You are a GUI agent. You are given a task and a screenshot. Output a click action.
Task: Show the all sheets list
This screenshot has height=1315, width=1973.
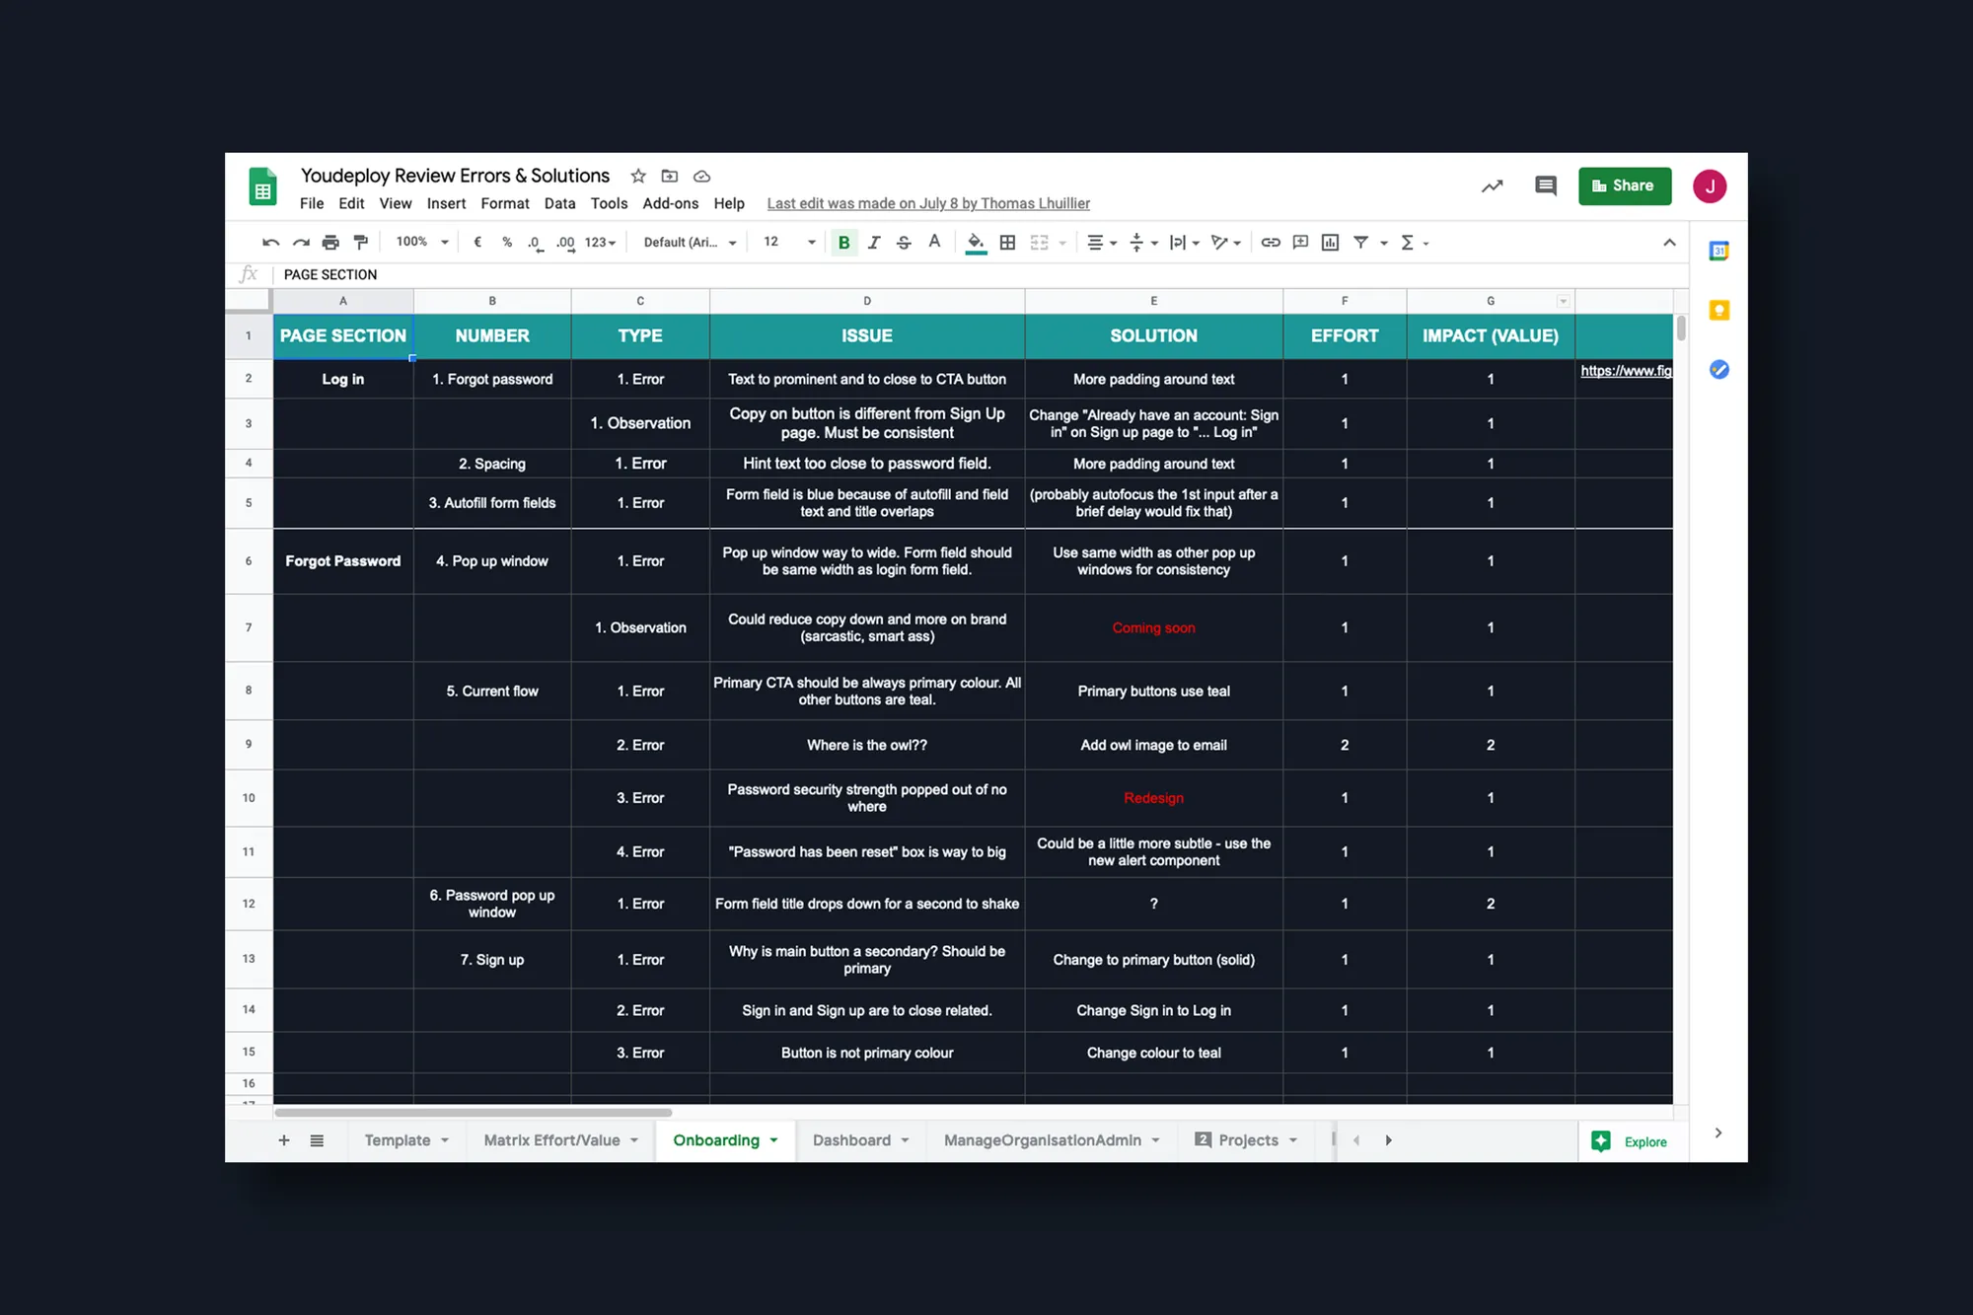click(317, 1140)
